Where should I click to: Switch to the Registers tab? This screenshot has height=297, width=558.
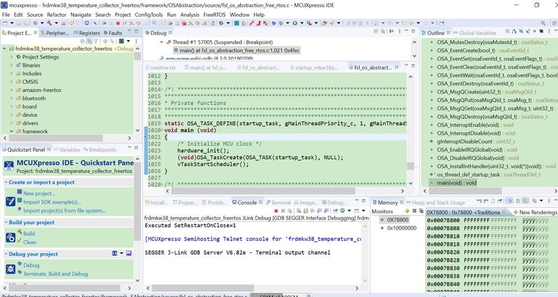(87, 33)
